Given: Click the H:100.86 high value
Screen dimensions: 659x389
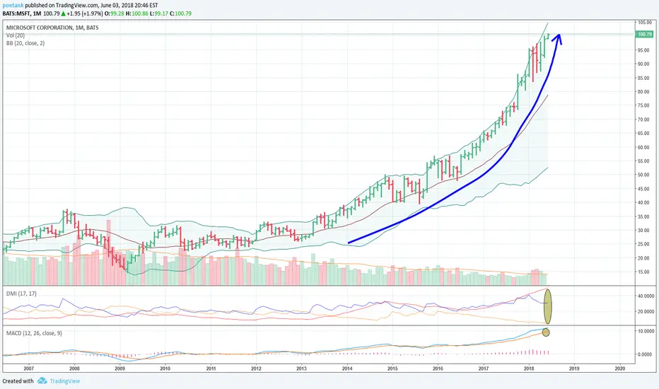Looking at the screenshot, I should [136, 13].
